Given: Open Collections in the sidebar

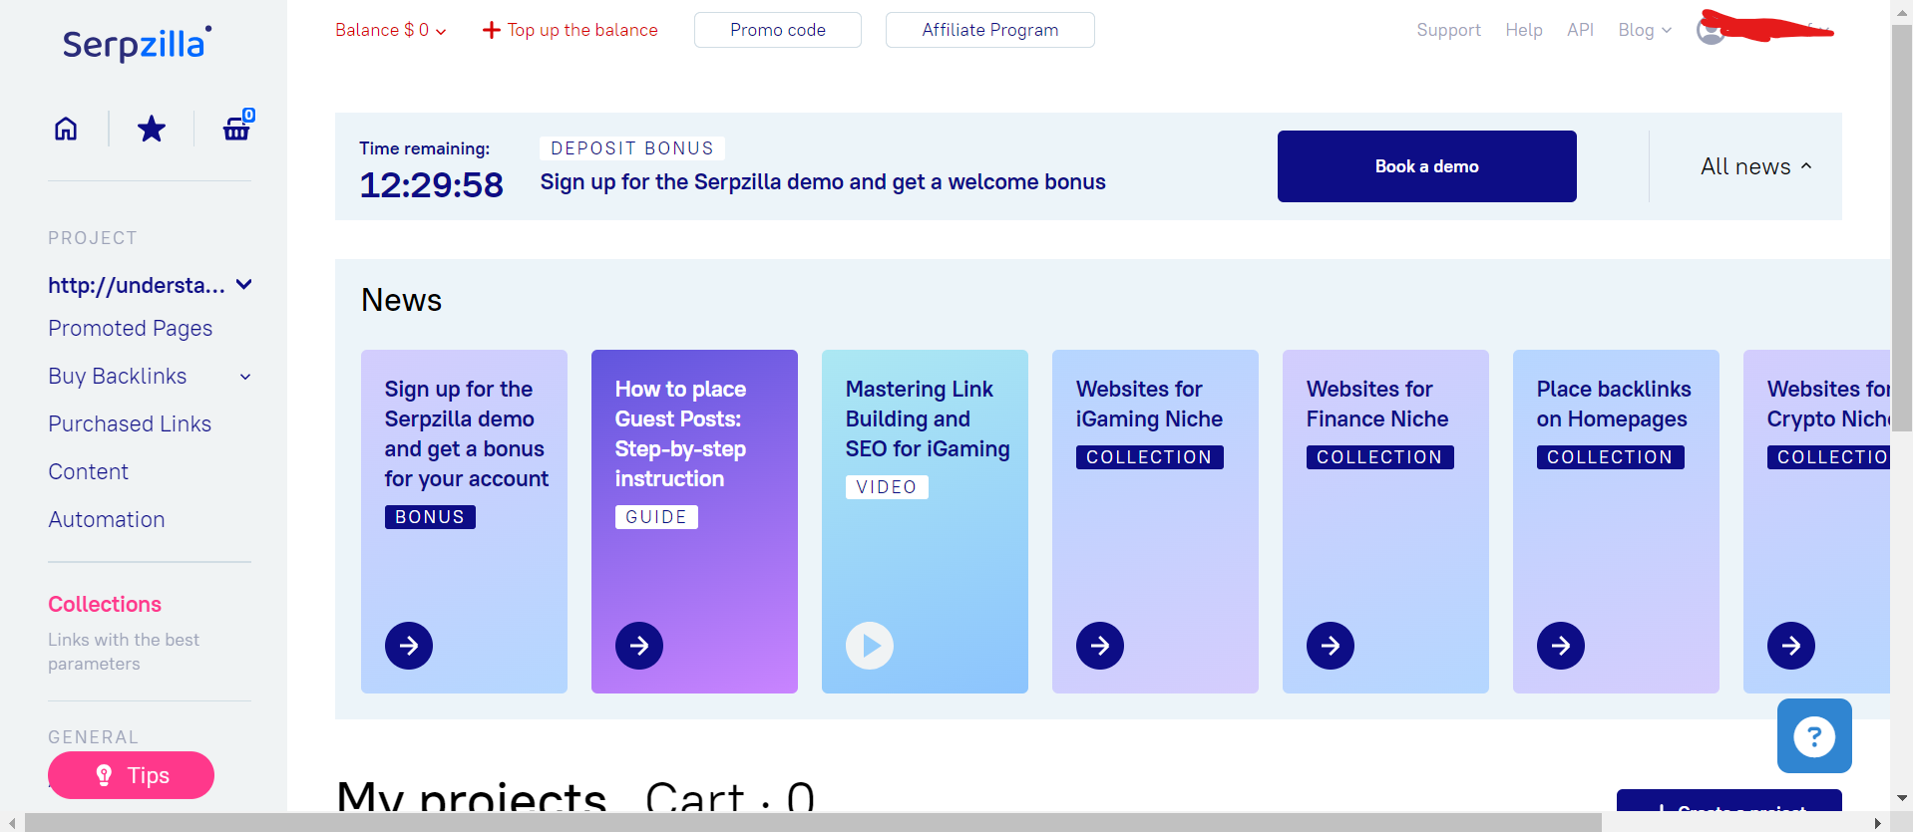Looking at the screenshot, I should tap(105, 605).
